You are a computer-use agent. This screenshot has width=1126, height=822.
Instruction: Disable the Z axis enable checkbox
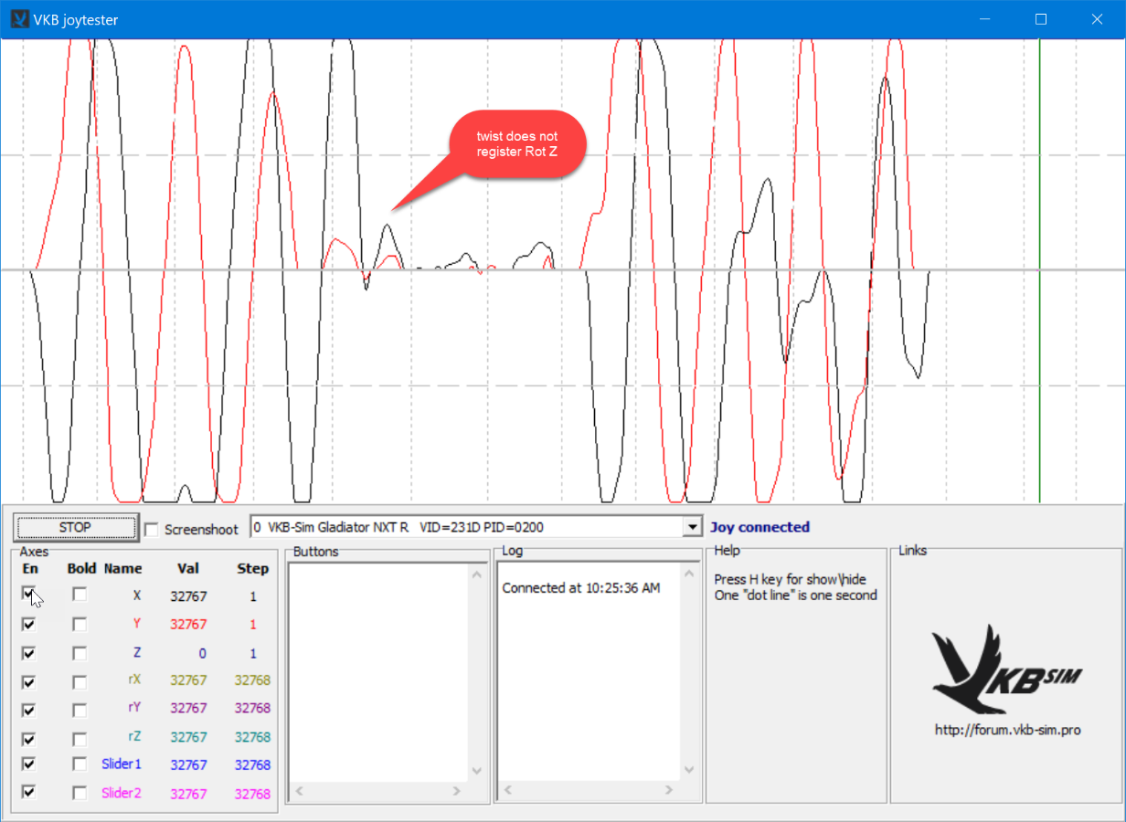pyautogui.click(x=28, y=653)
